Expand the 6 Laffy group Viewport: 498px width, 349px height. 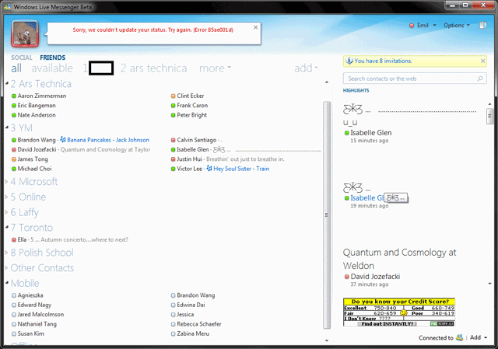click(x=7, y=212)
